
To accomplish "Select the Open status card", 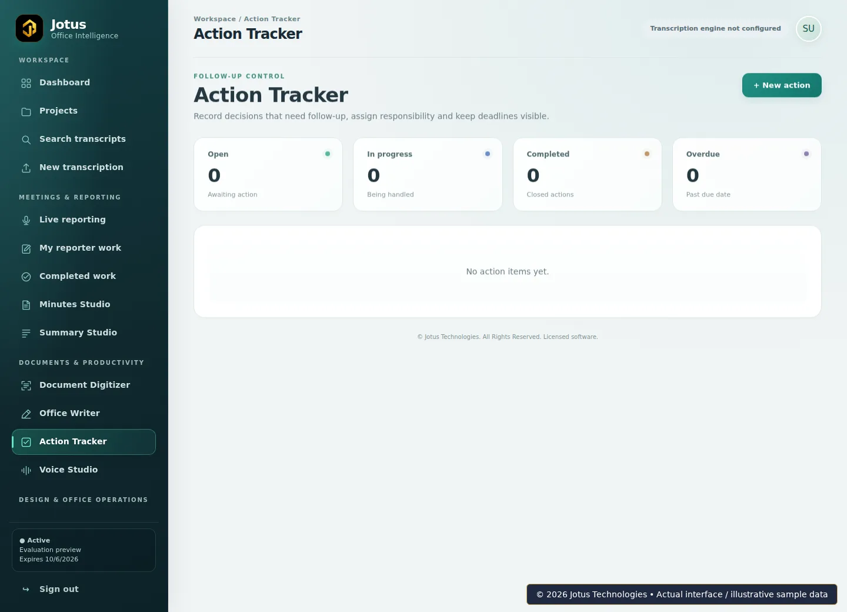I will (x=268, y=174).
